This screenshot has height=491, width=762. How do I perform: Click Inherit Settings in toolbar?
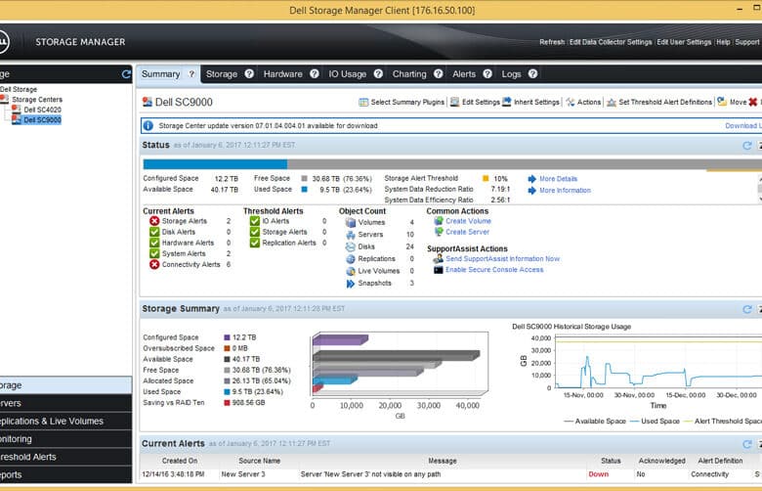[x=530, y=102]
